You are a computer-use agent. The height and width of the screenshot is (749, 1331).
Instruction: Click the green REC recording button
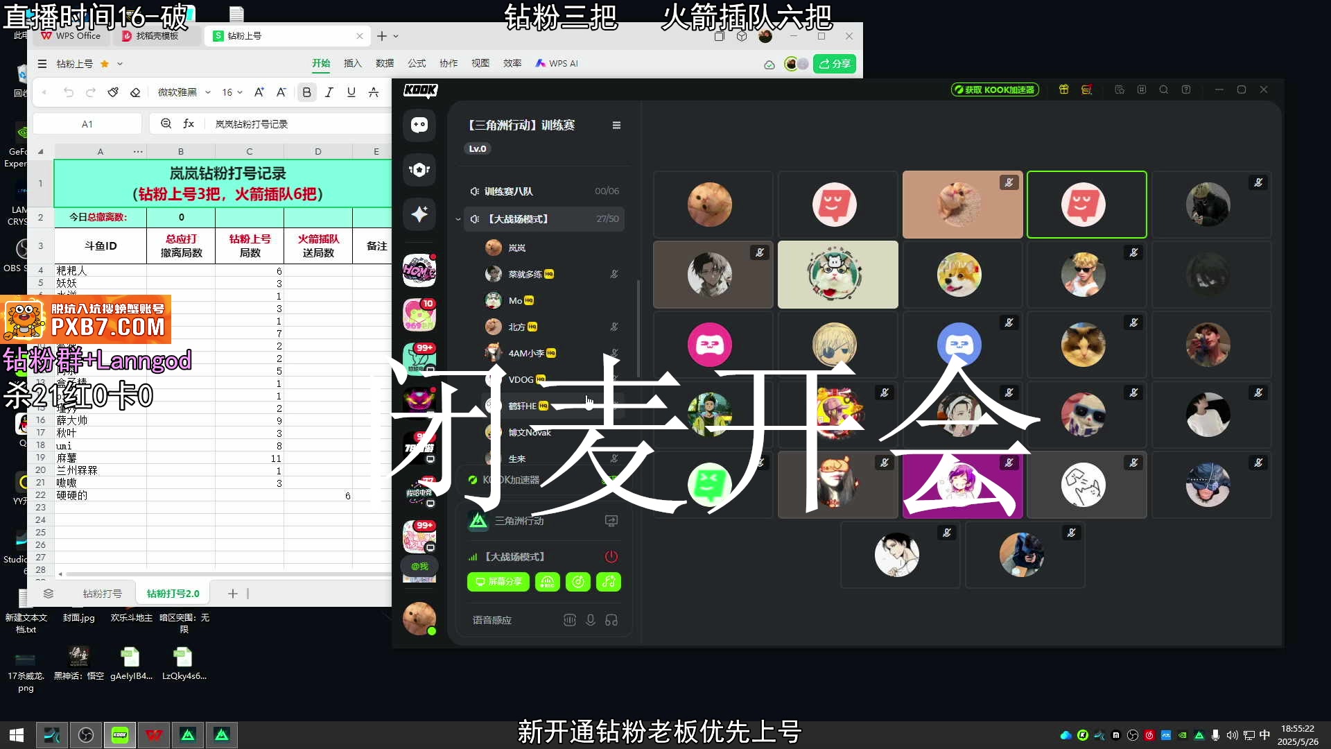pos(547,582)
